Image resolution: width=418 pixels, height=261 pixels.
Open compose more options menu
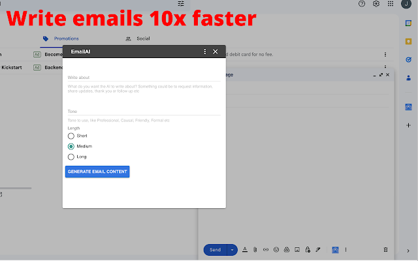coord(346,249)
